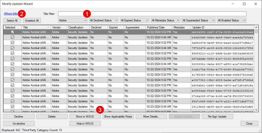The image size is (262, 133).
Task: Click the Selected column header
Action: pos(12,27)
